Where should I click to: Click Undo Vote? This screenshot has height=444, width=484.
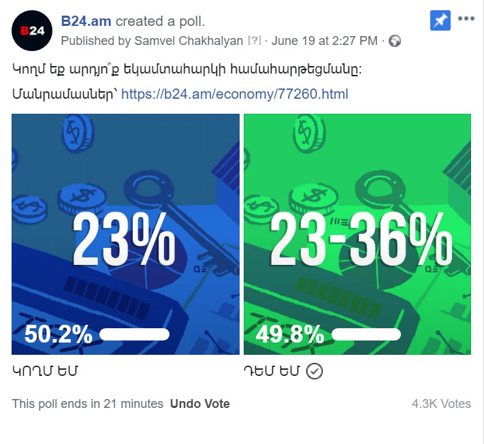coord(199,404)
